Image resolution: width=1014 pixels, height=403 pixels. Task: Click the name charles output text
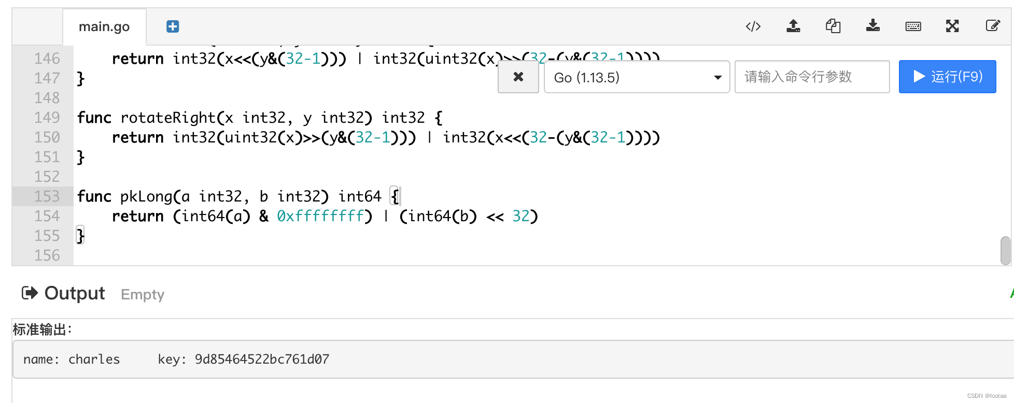(x=72, y=359)
